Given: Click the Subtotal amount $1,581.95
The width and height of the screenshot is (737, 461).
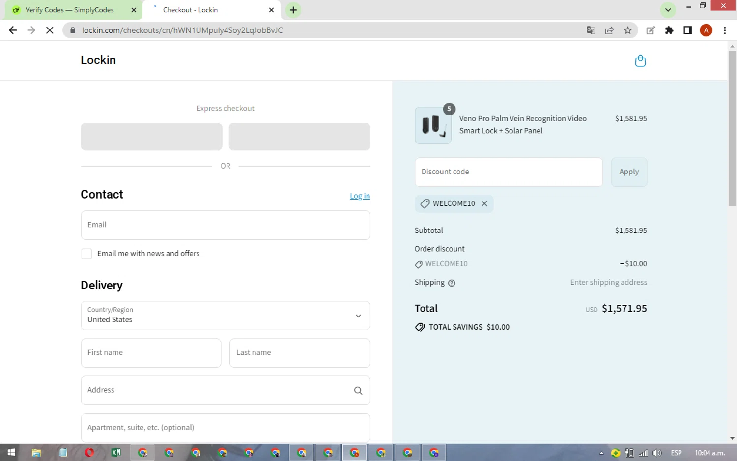Looking at the screenshot, I should 631,230.
